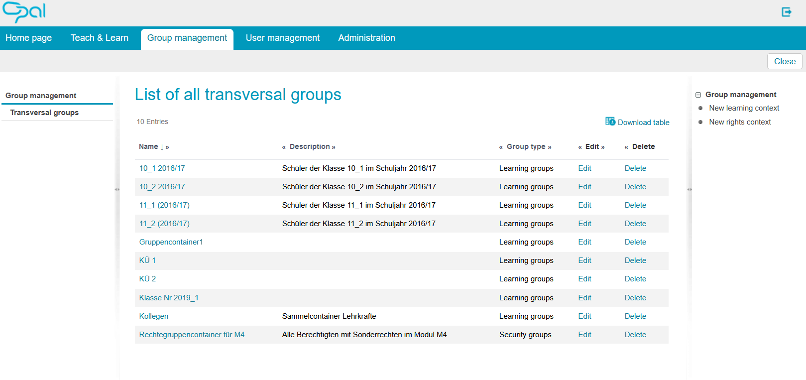This screenshot has height=380, width=806.
Task: Open the Kollegen group
Action: click(x=153, y=316)
